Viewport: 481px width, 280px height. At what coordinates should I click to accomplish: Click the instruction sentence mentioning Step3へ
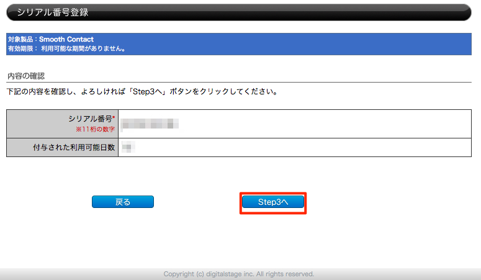click(x=142, y=91)
